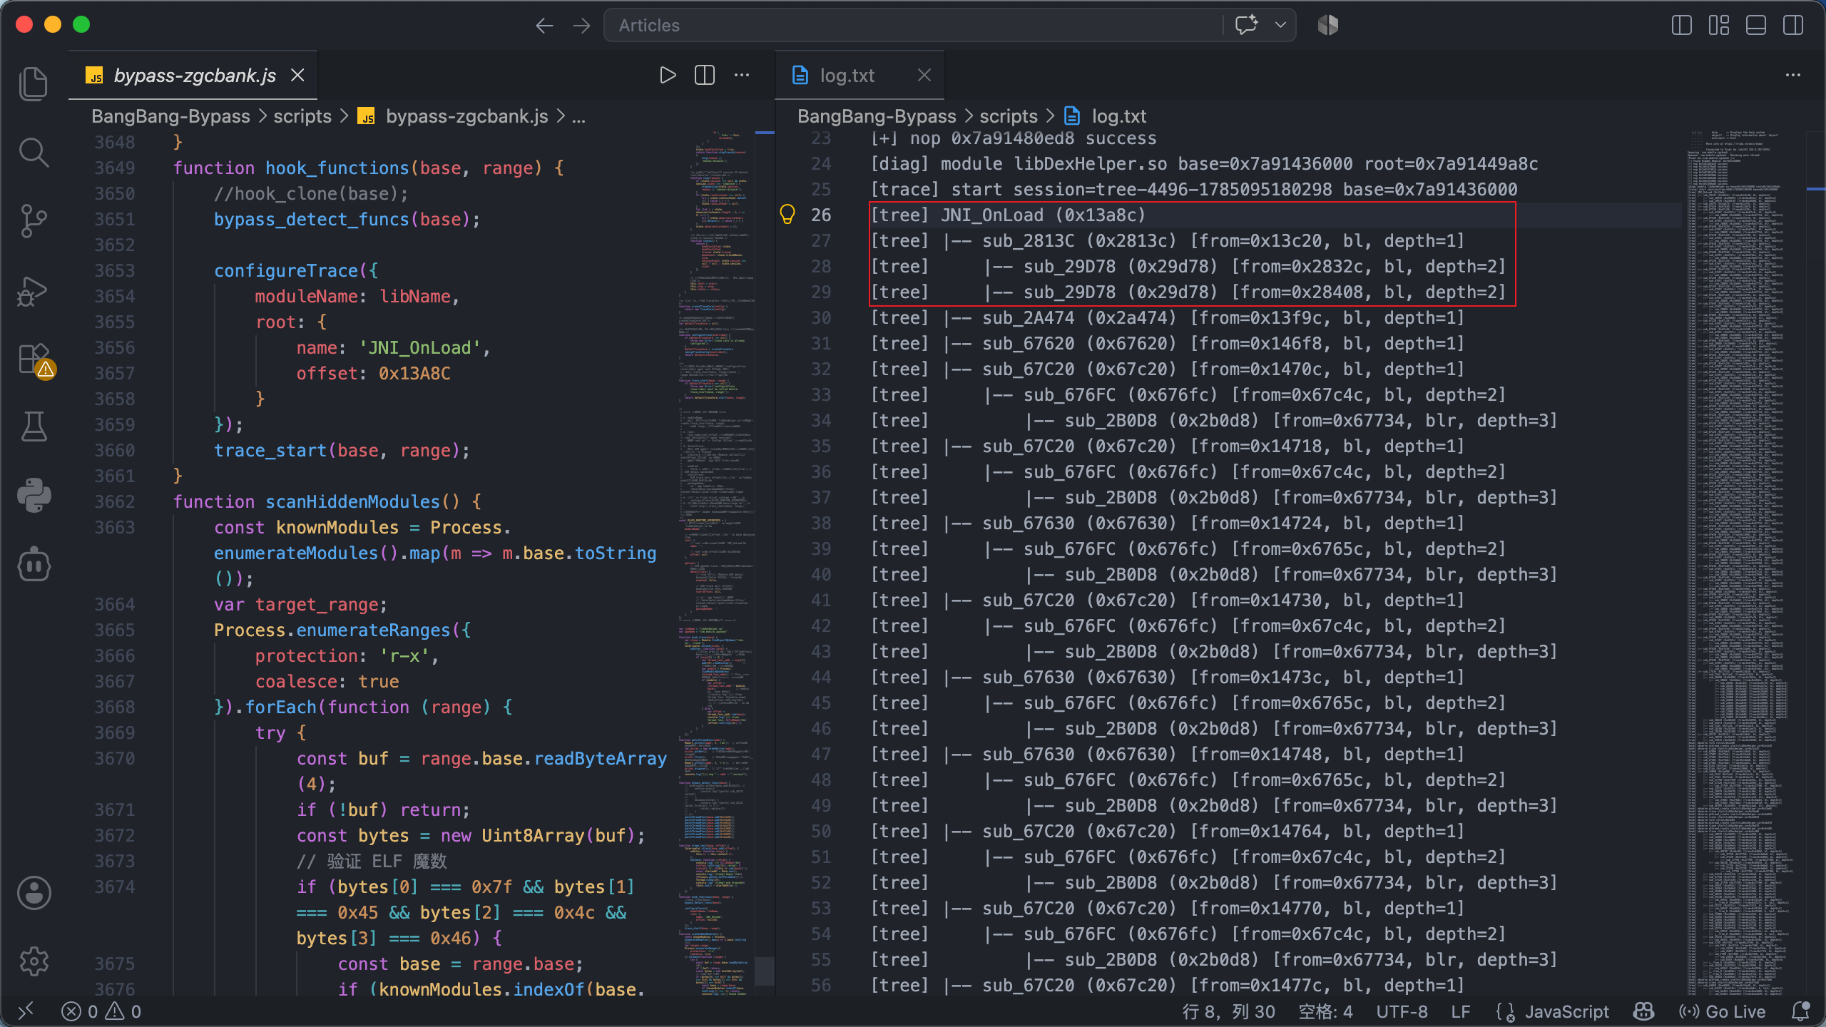Open BangBang-Bypass breadcrumb in log.txt editor
The width and height of the screenshot is (1826, 1027).
point(877,116)
